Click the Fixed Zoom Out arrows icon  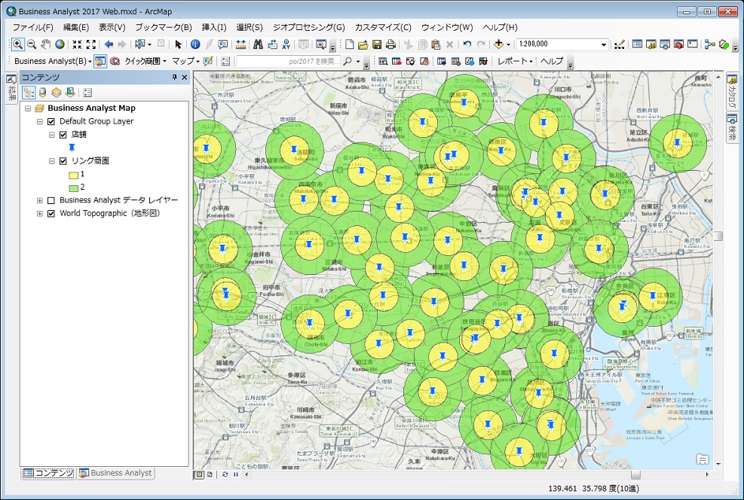[x=90, y=44]
